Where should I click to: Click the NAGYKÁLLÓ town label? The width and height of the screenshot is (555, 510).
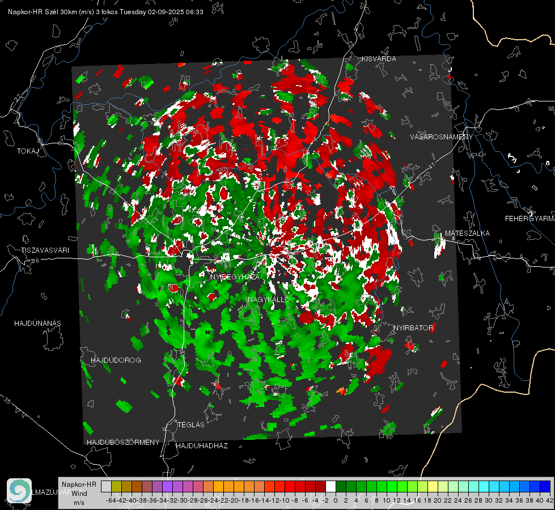269,299
